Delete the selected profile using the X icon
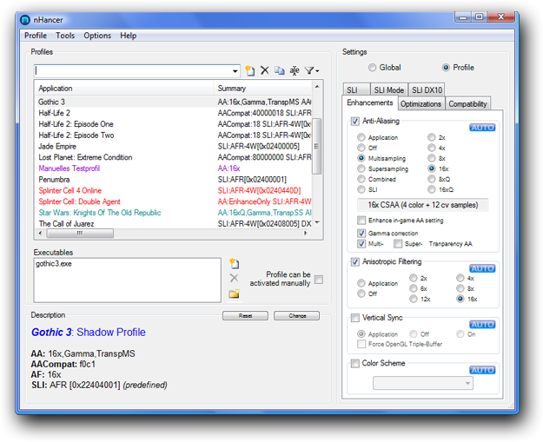This screenshot has height=442, width=543. click(x=265, y=70)
